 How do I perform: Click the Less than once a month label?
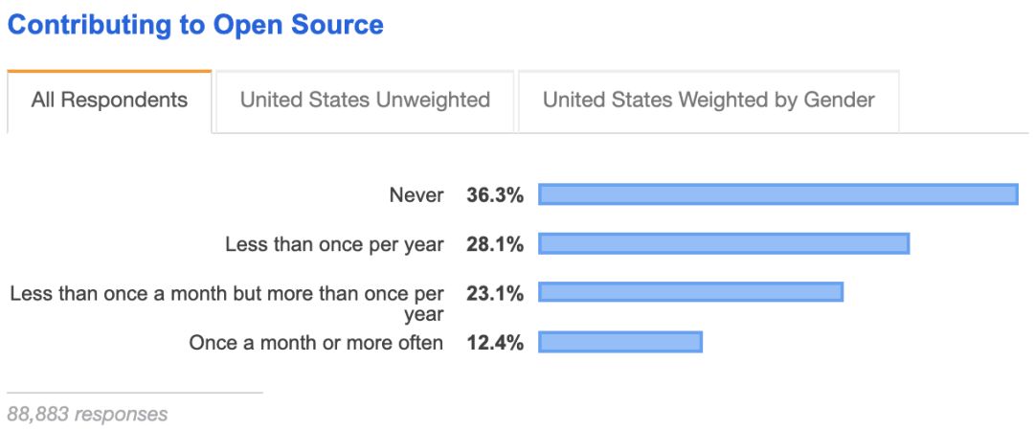pos(227,304)
